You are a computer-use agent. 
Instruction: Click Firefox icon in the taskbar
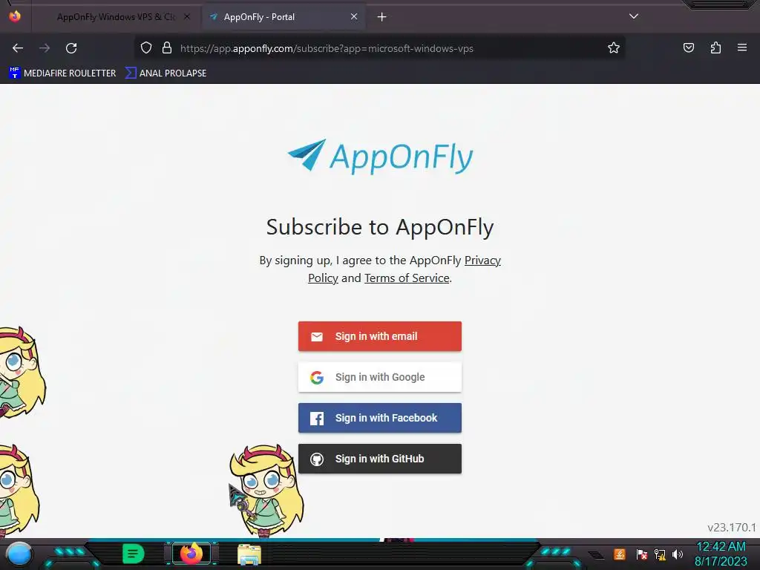point(191,554)
